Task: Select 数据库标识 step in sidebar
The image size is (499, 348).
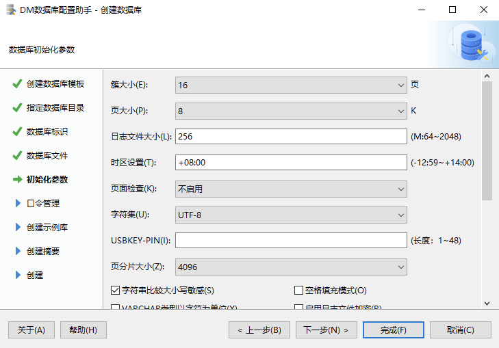Action: 47,131
